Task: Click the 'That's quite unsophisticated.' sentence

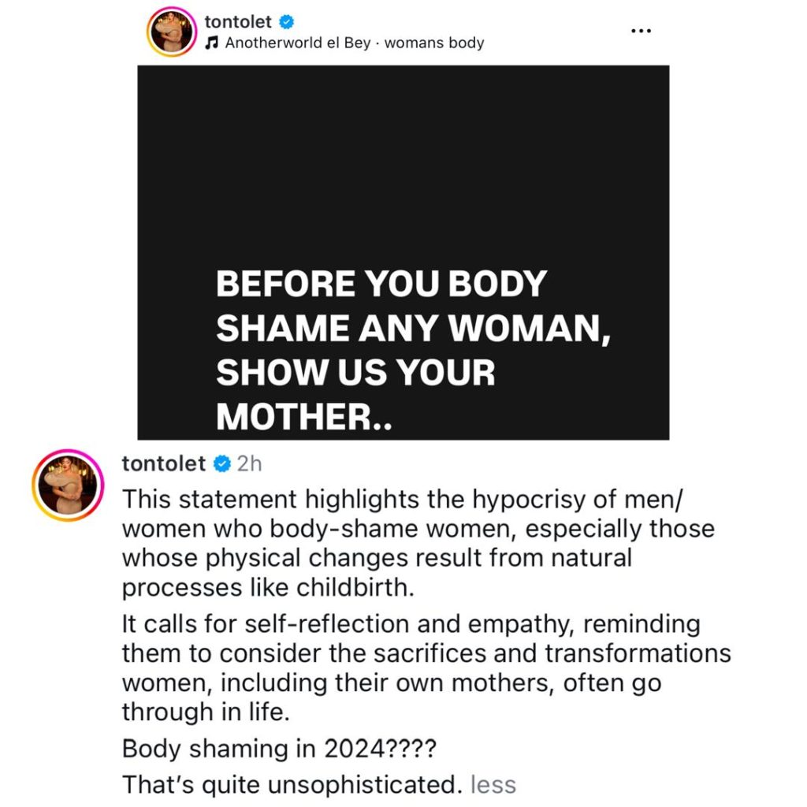Action: pos(292,785)
